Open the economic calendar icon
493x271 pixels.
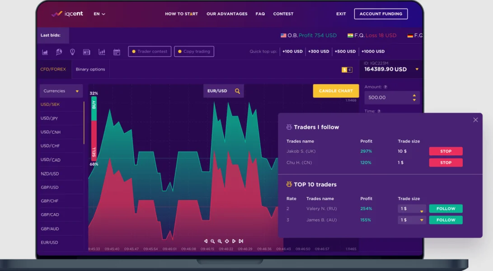coord(117,52)
